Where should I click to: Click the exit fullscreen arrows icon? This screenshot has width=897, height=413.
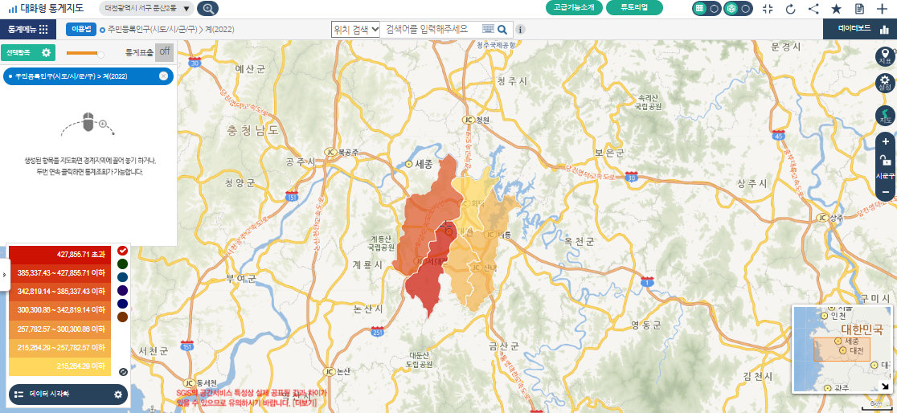click(x=767, y=9)
